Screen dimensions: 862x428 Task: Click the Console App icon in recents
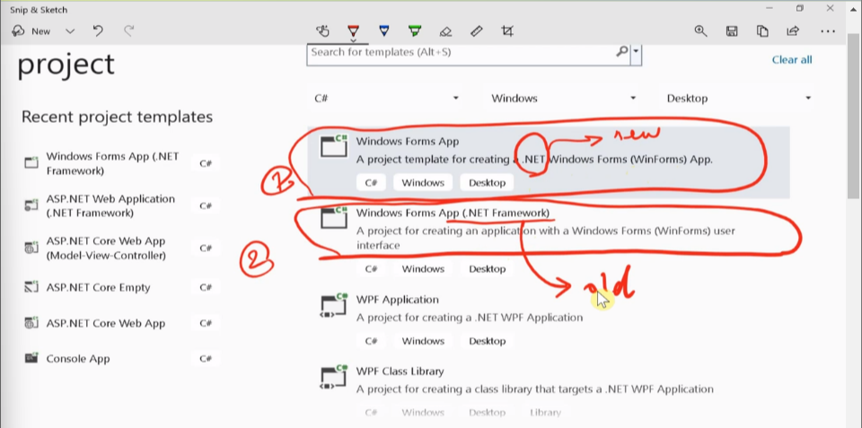pyautogui.click(x=31, y=358)
